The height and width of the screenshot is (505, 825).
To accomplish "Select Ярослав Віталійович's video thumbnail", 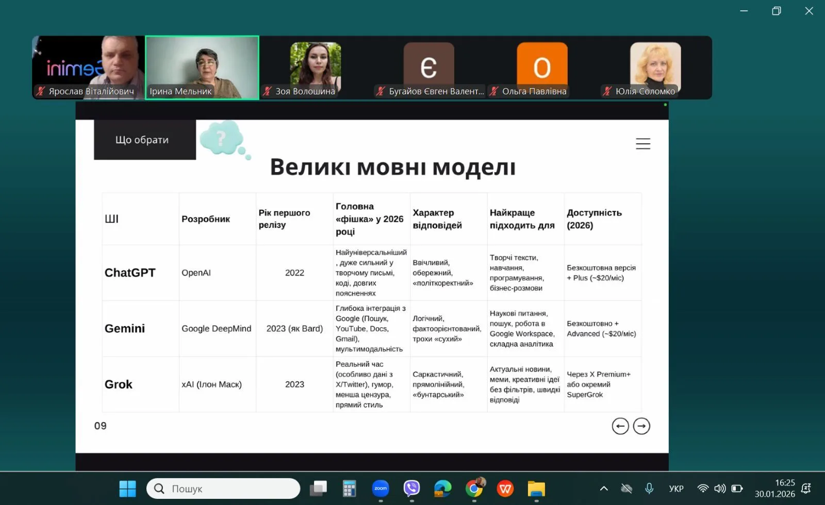I will [88, 68].
